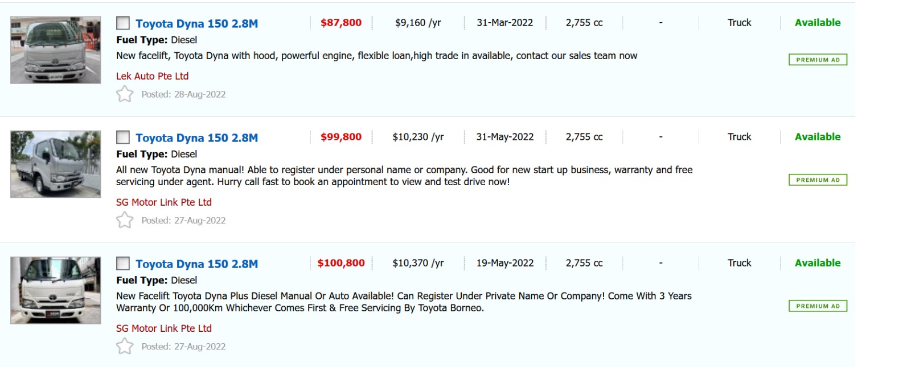Image resolution: width=911 pixels, height=367 pixels.
Task: Select checkbox for $99,800 Toyota Dyna
Action: click(x=123, y=137)
